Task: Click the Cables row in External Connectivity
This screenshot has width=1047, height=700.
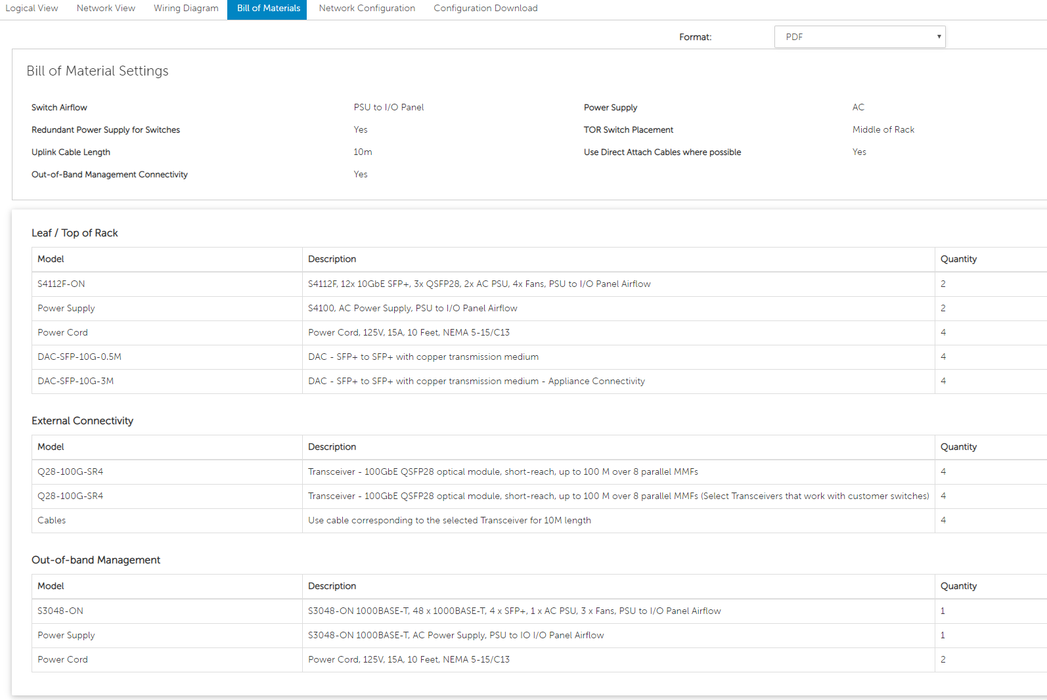Action: pos(52,520)
